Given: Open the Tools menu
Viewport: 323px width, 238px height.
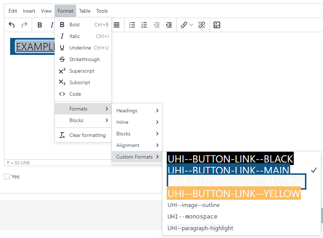Looking at the screenshot, I should point(102,11).
